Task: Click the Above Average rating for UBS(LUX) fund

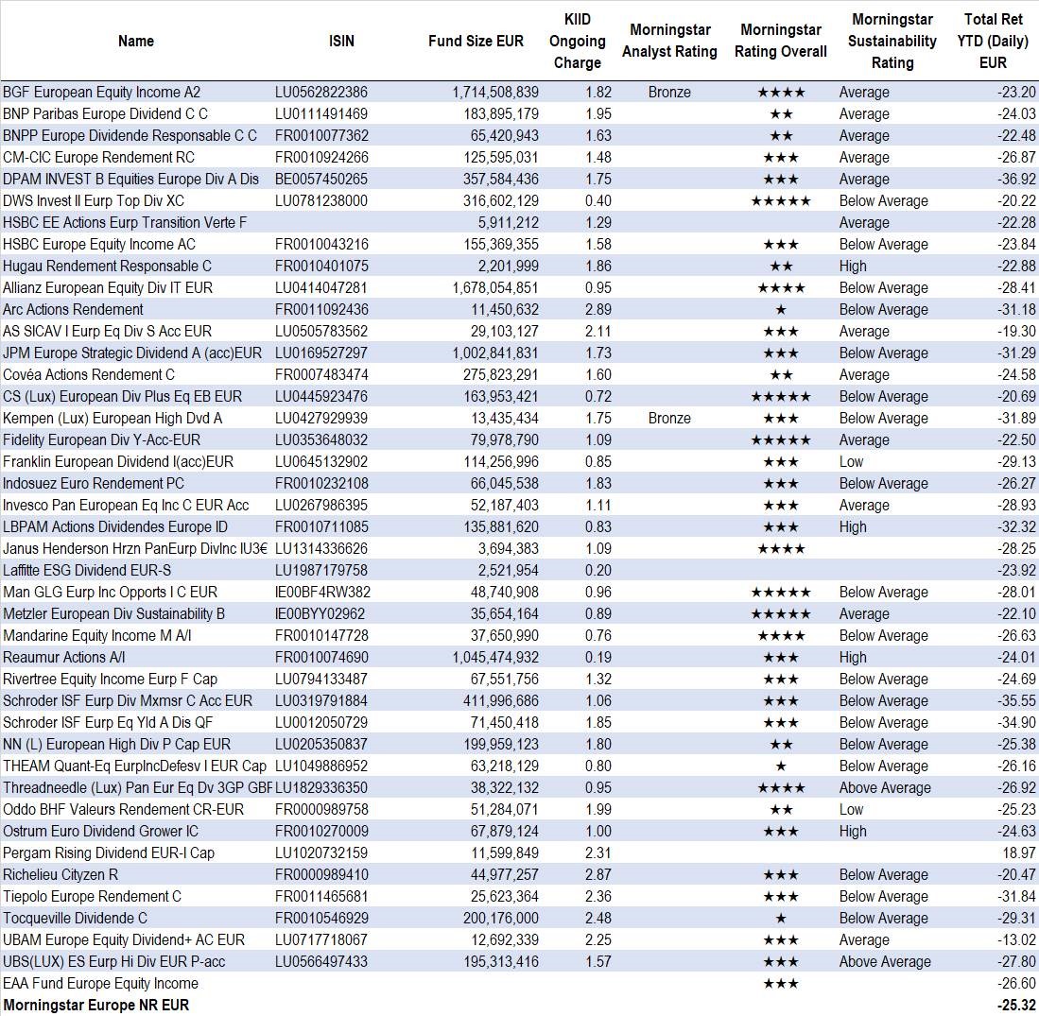Action: (884, 962)
